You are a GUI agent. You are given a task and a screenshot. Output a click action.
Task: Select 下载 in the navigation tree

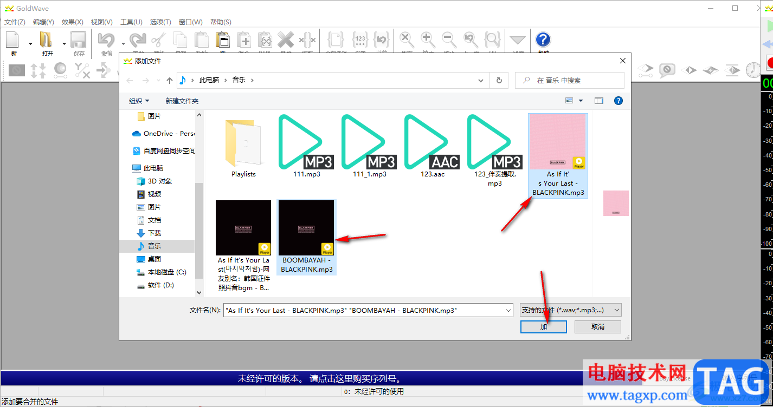(x=155, y=233)
